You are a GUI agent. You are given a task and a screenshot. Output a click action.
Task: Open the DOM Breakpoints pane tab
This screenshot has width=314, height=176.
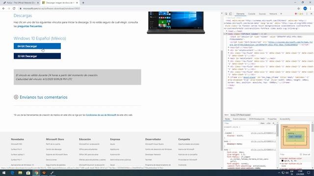(257, 119)
